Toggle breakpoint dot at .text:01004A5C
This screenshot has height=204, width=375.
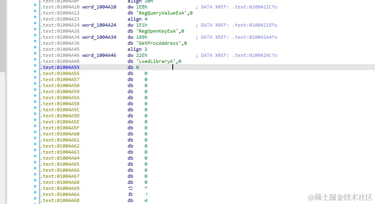35,108
